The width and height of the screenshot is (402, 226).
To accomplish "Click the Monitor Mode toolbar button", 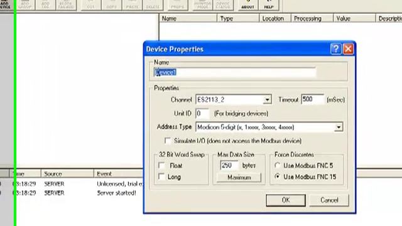I will click(x=202, y=5).
